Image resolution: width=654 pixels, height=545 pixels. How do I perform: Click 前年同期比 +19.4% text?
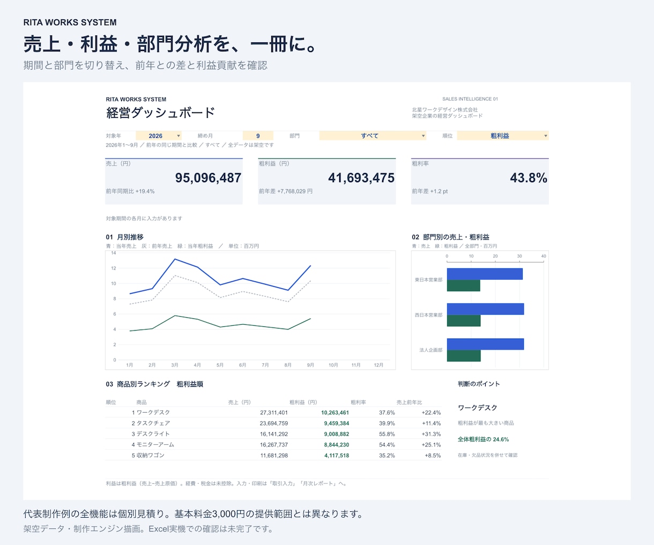click(x=130, y=191)
